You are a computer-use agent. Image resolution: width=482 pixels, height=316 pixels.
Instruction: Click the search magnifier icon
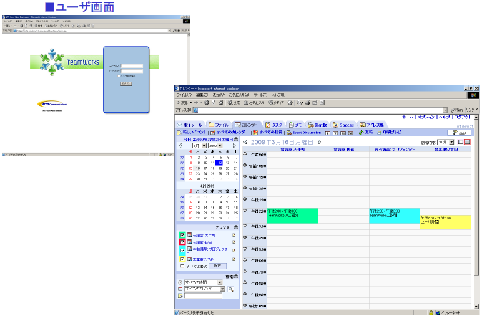[230, 289]
